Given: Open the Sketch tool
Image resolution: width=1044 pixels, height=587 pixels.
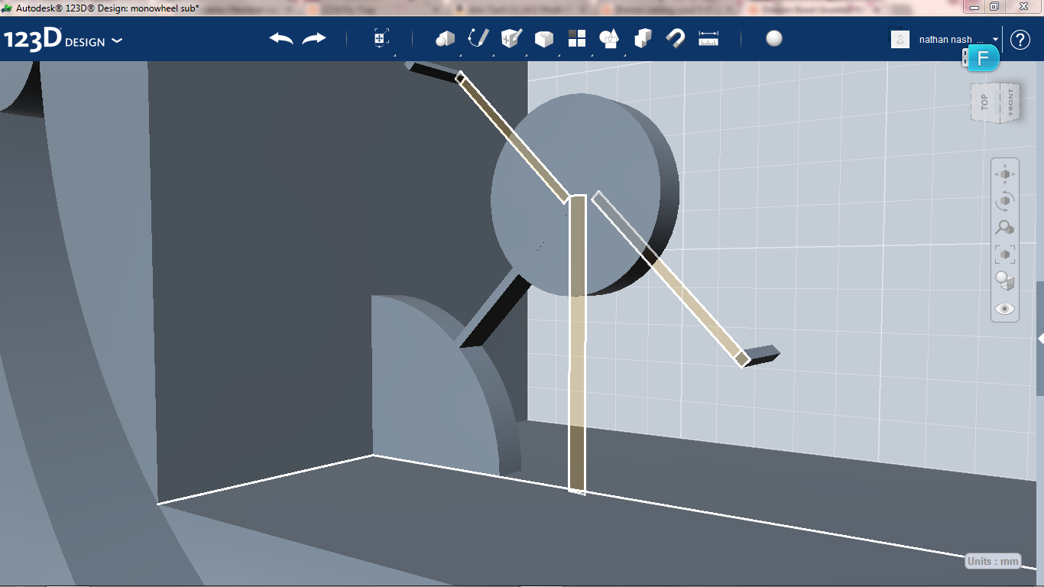Looking at the screenshot, I should 478,38.
